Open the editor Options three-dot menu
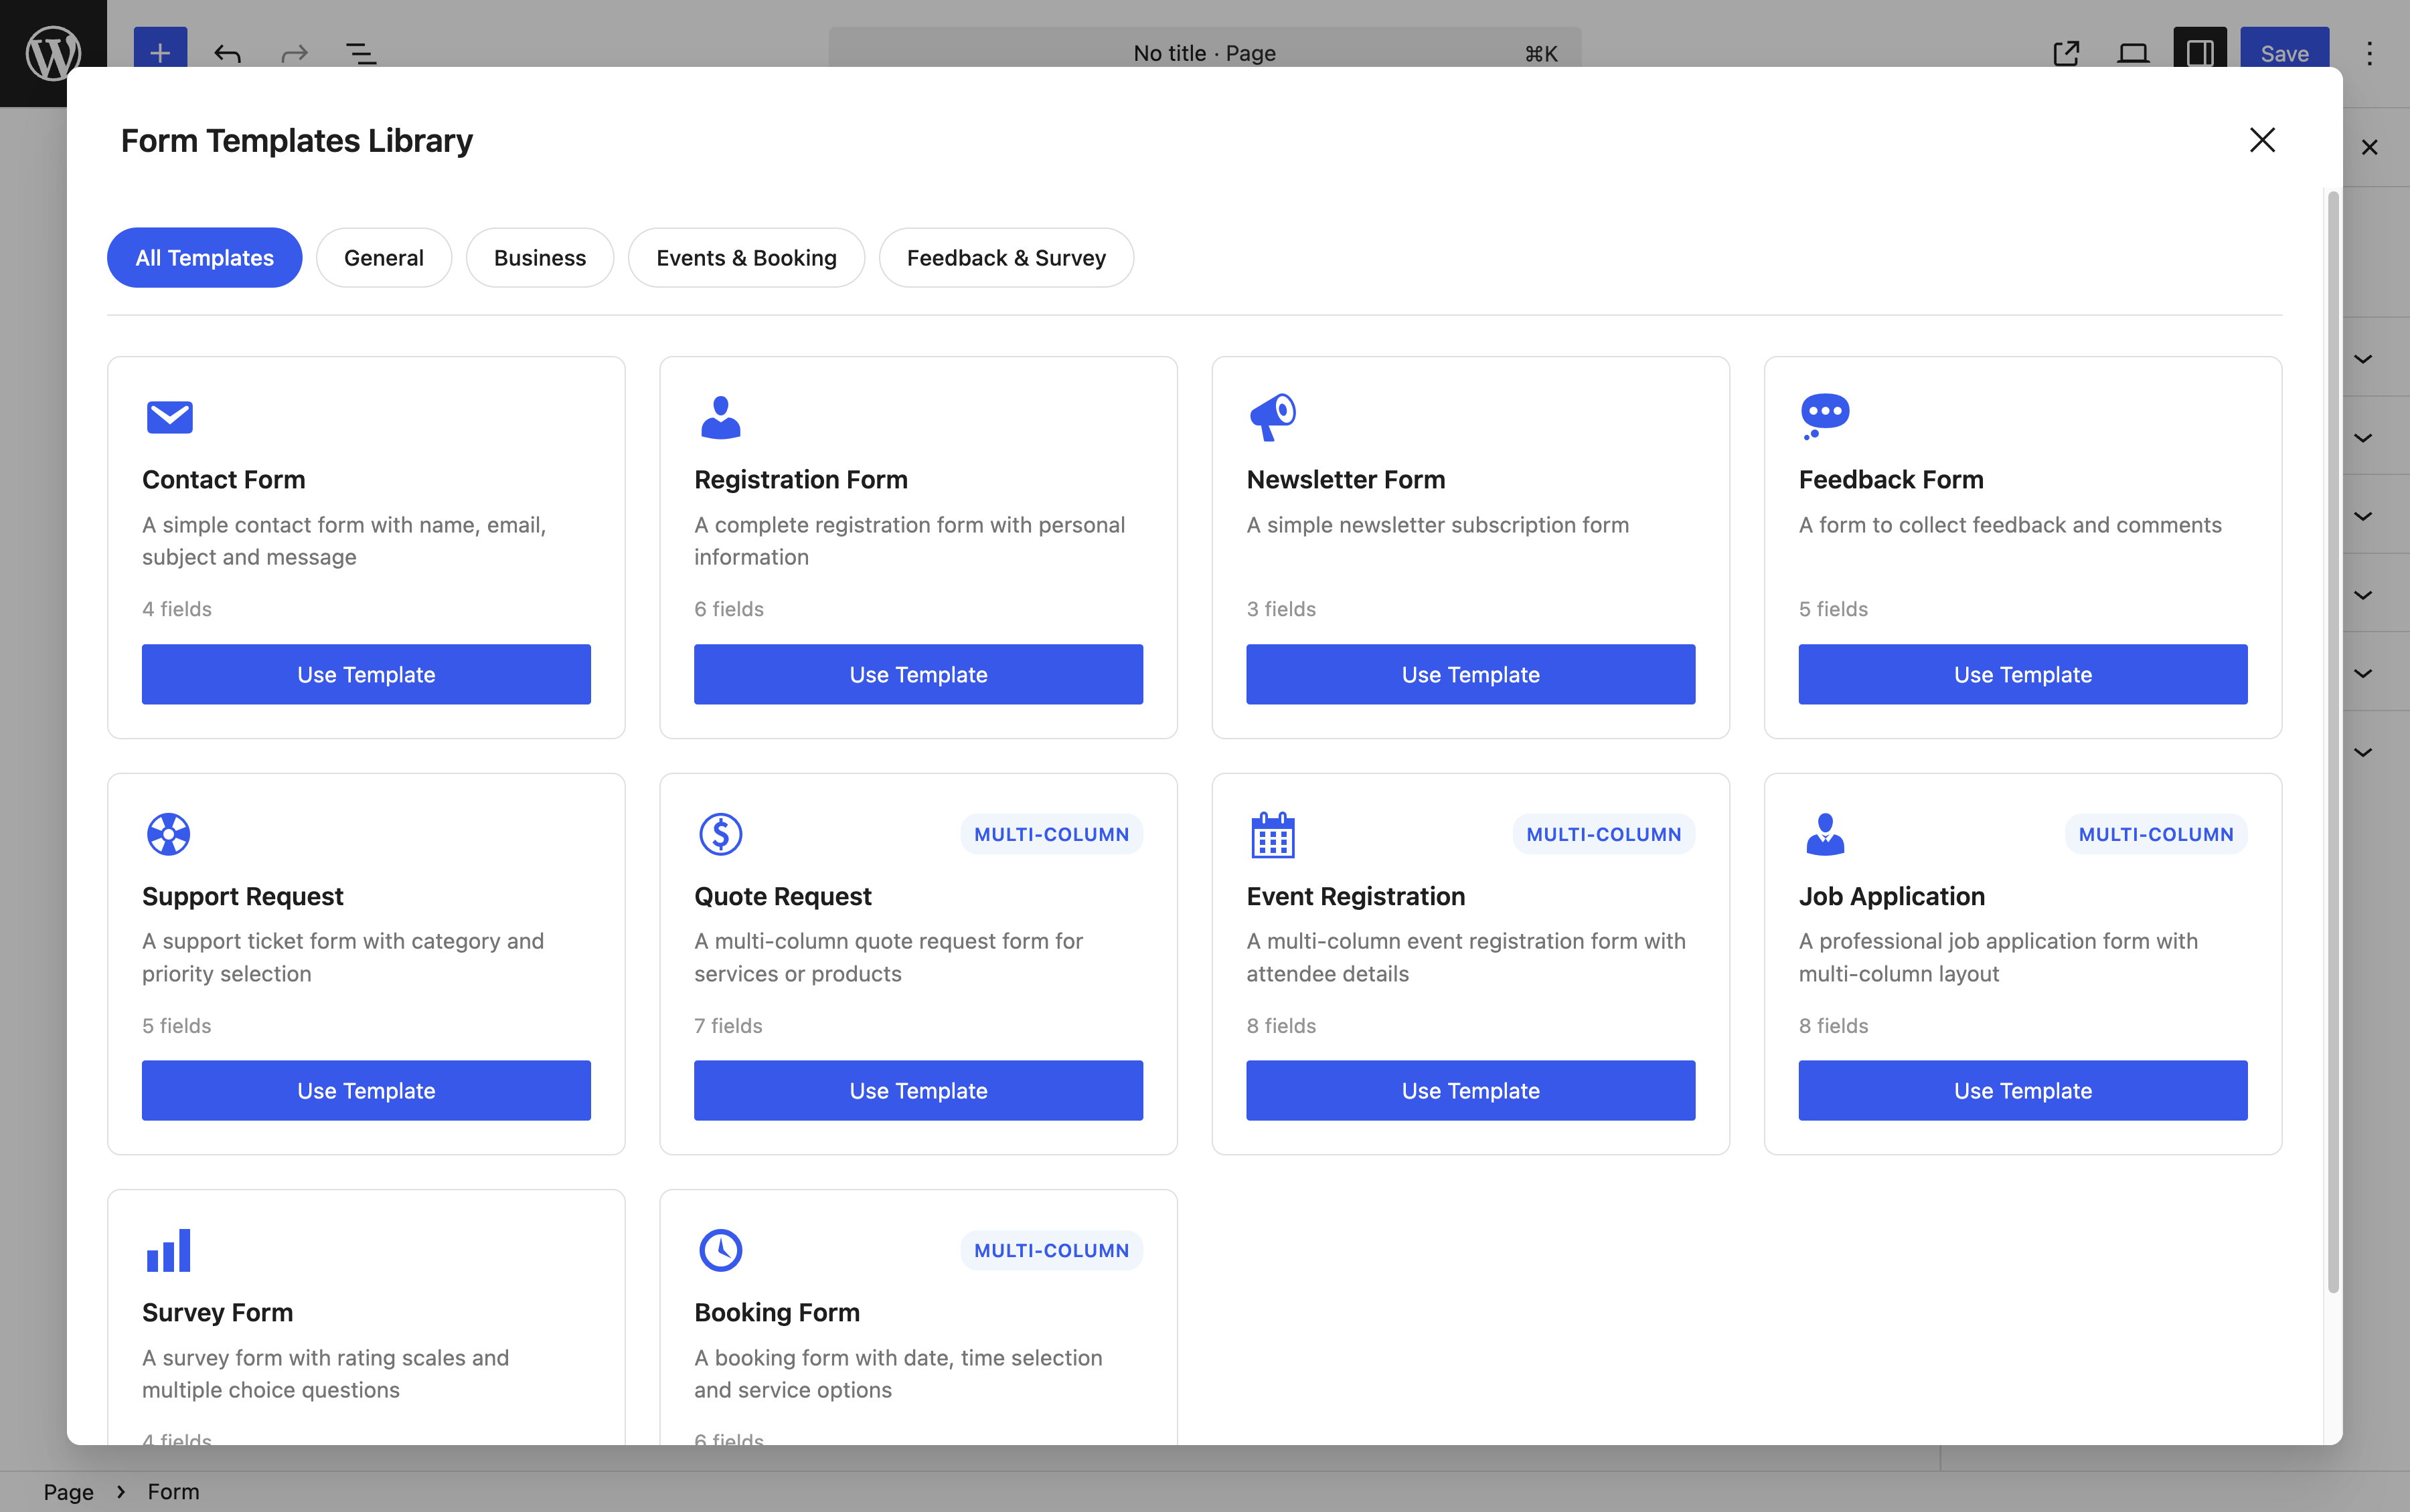The height and width of the screenshot is (1512, 2410). [x=2369, y=53]
